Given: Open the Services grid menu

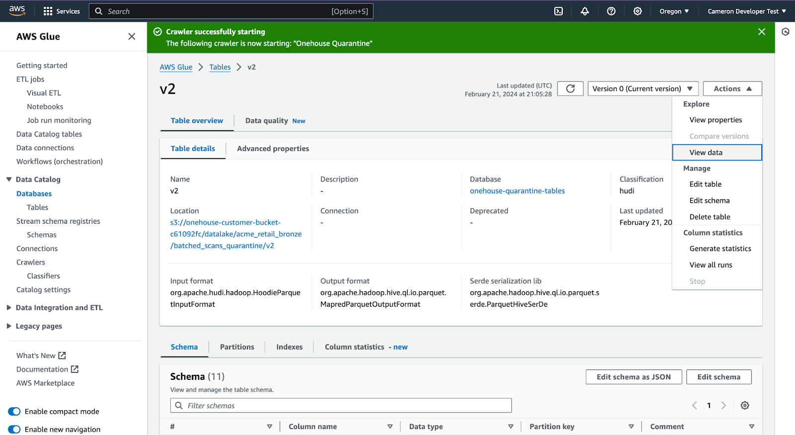Looking at the screenshot, I should click(62, 11).
